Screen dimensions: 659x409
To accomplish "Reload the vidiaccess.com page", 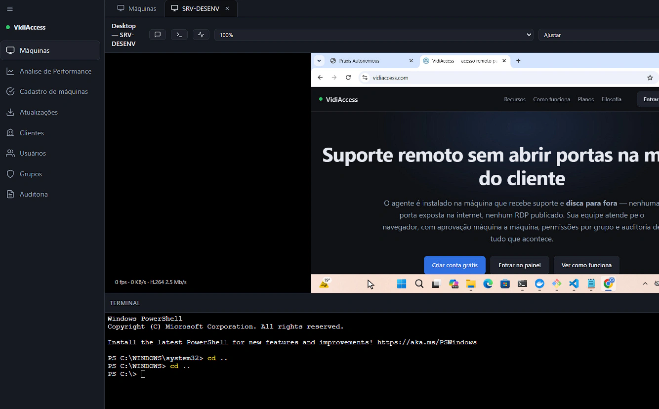I will click(348, 78).
